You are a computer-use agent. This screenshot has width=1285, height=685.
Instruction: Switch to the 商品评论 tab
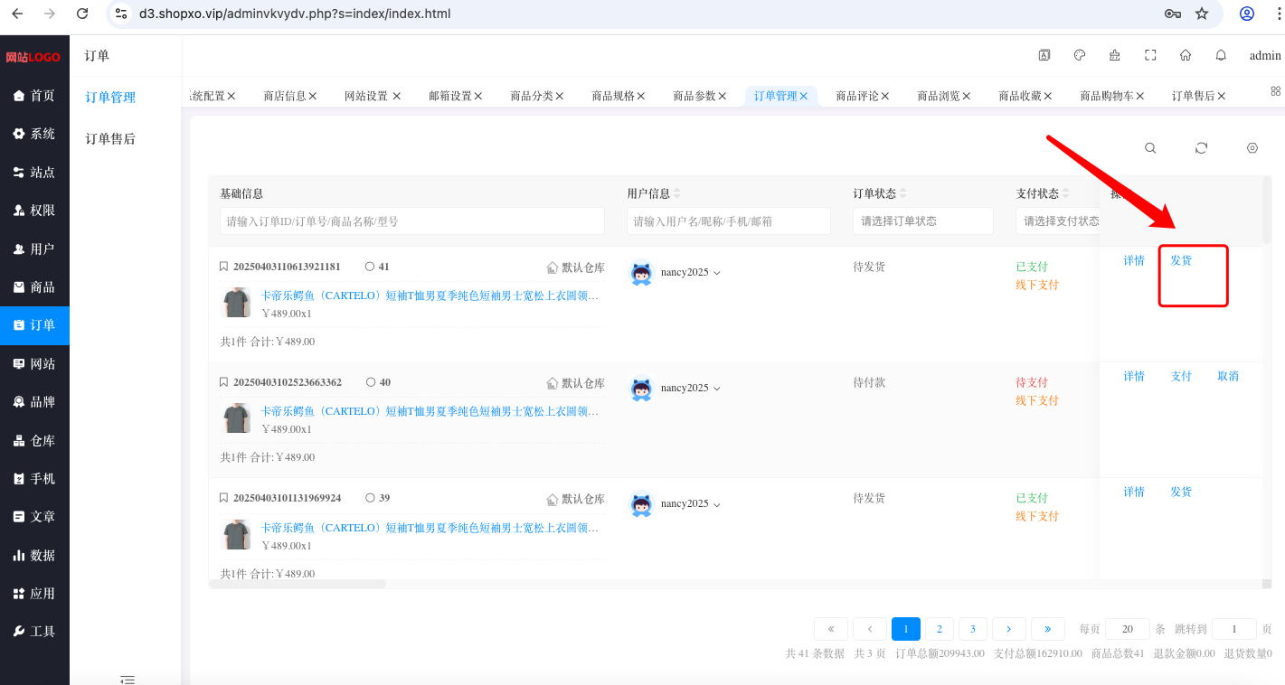click(x=856, y=96)
